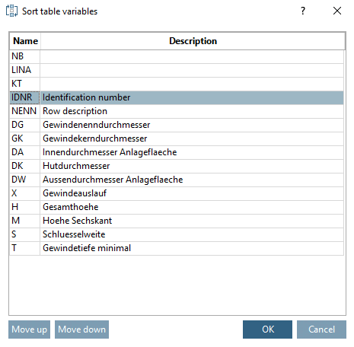Image resolution: width=354 pixels, height=347 pixels.
Task: Select the X Gewindeauslauf row
Action: click(177, 193)
